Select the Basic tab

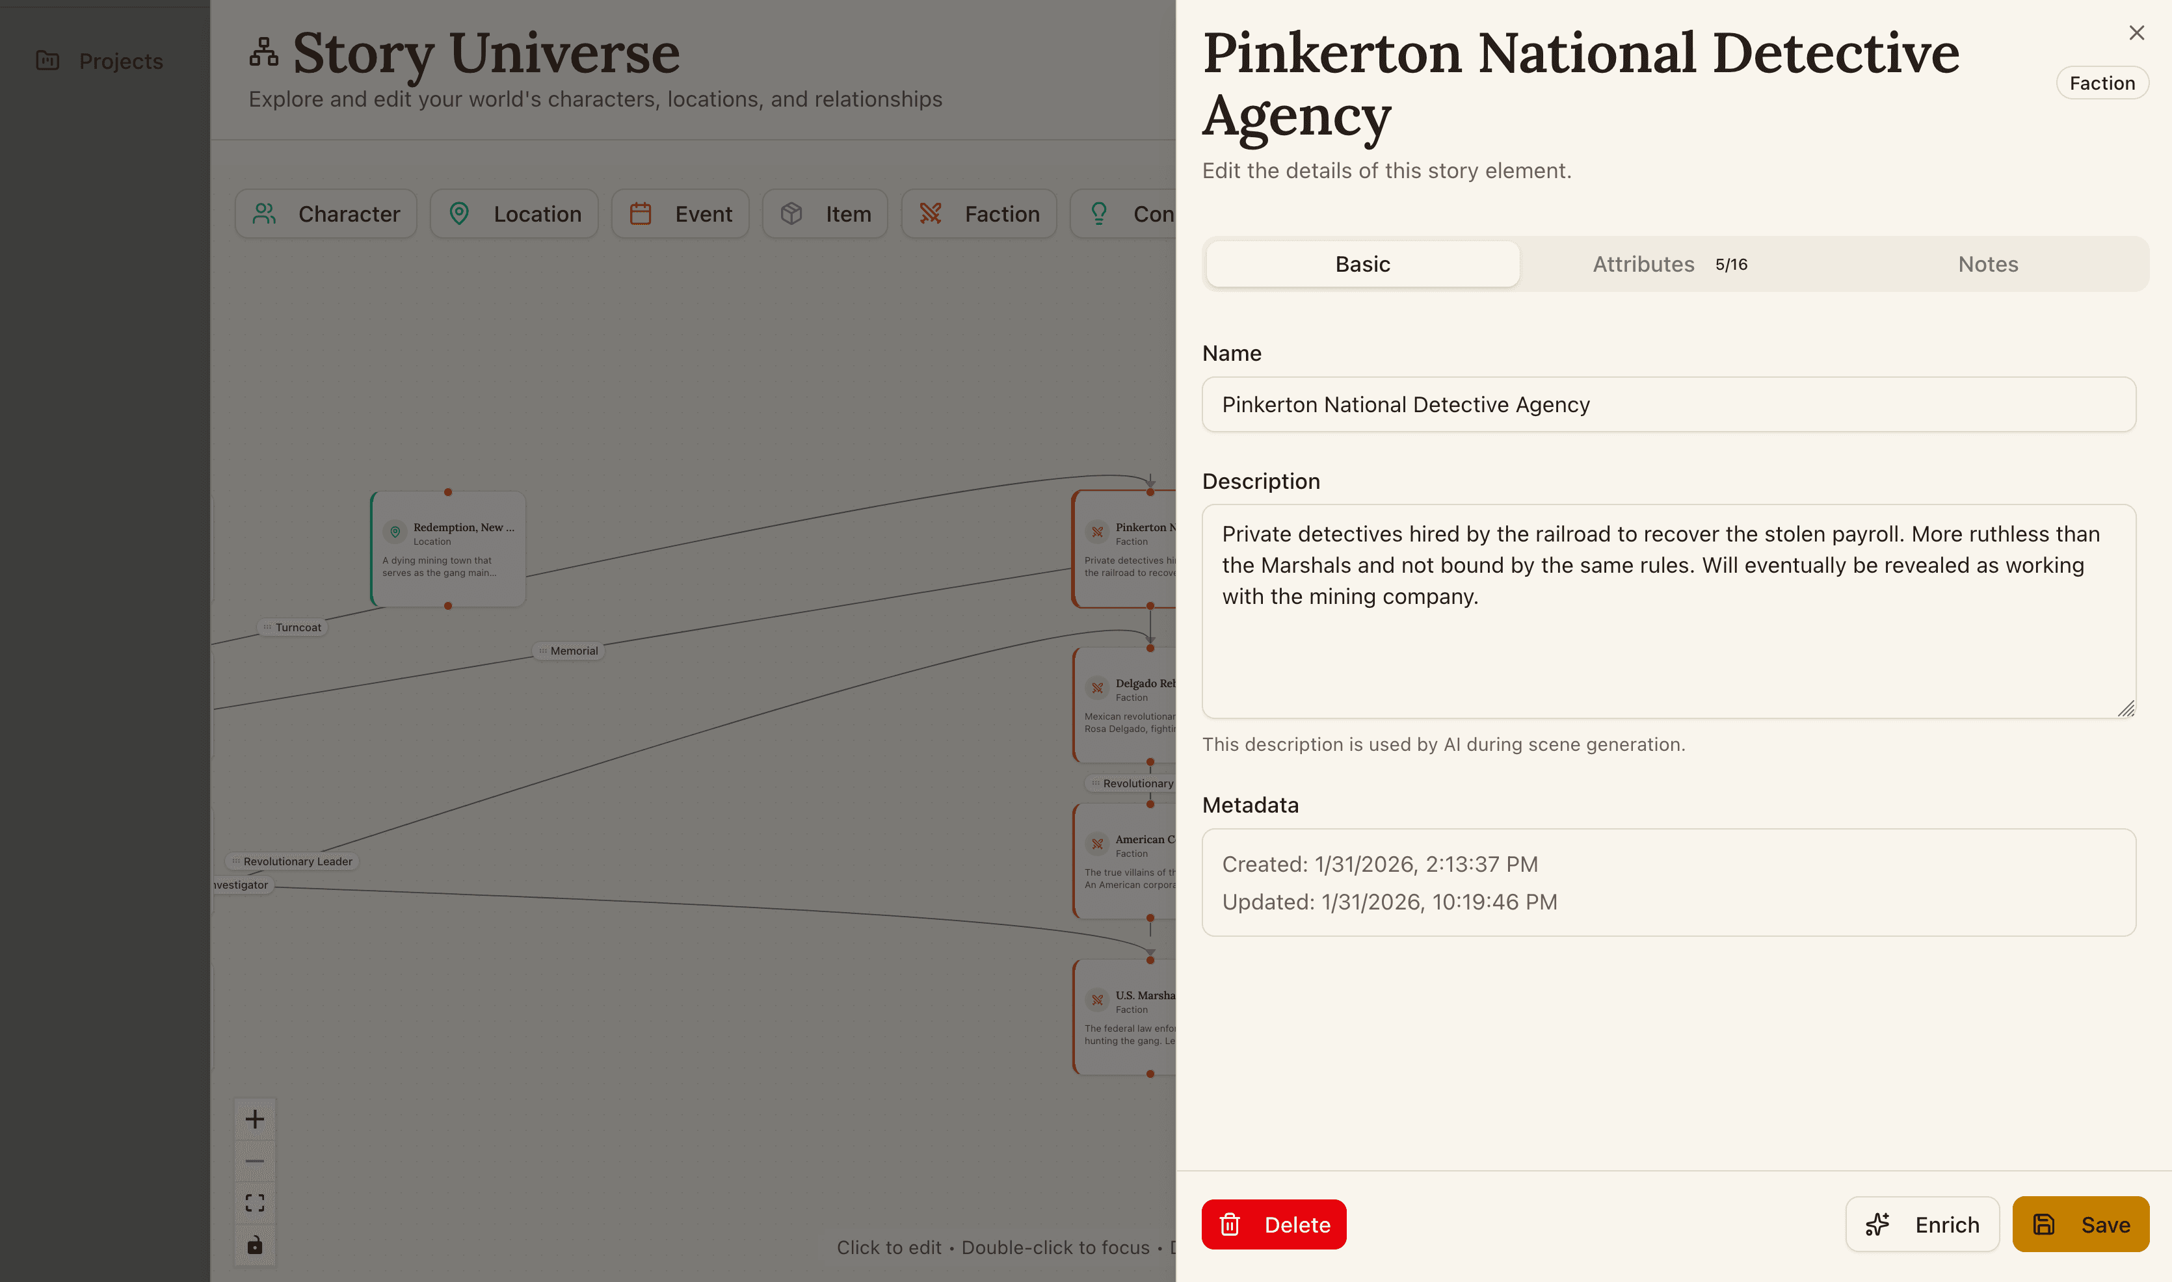[x=1362, y=265]
